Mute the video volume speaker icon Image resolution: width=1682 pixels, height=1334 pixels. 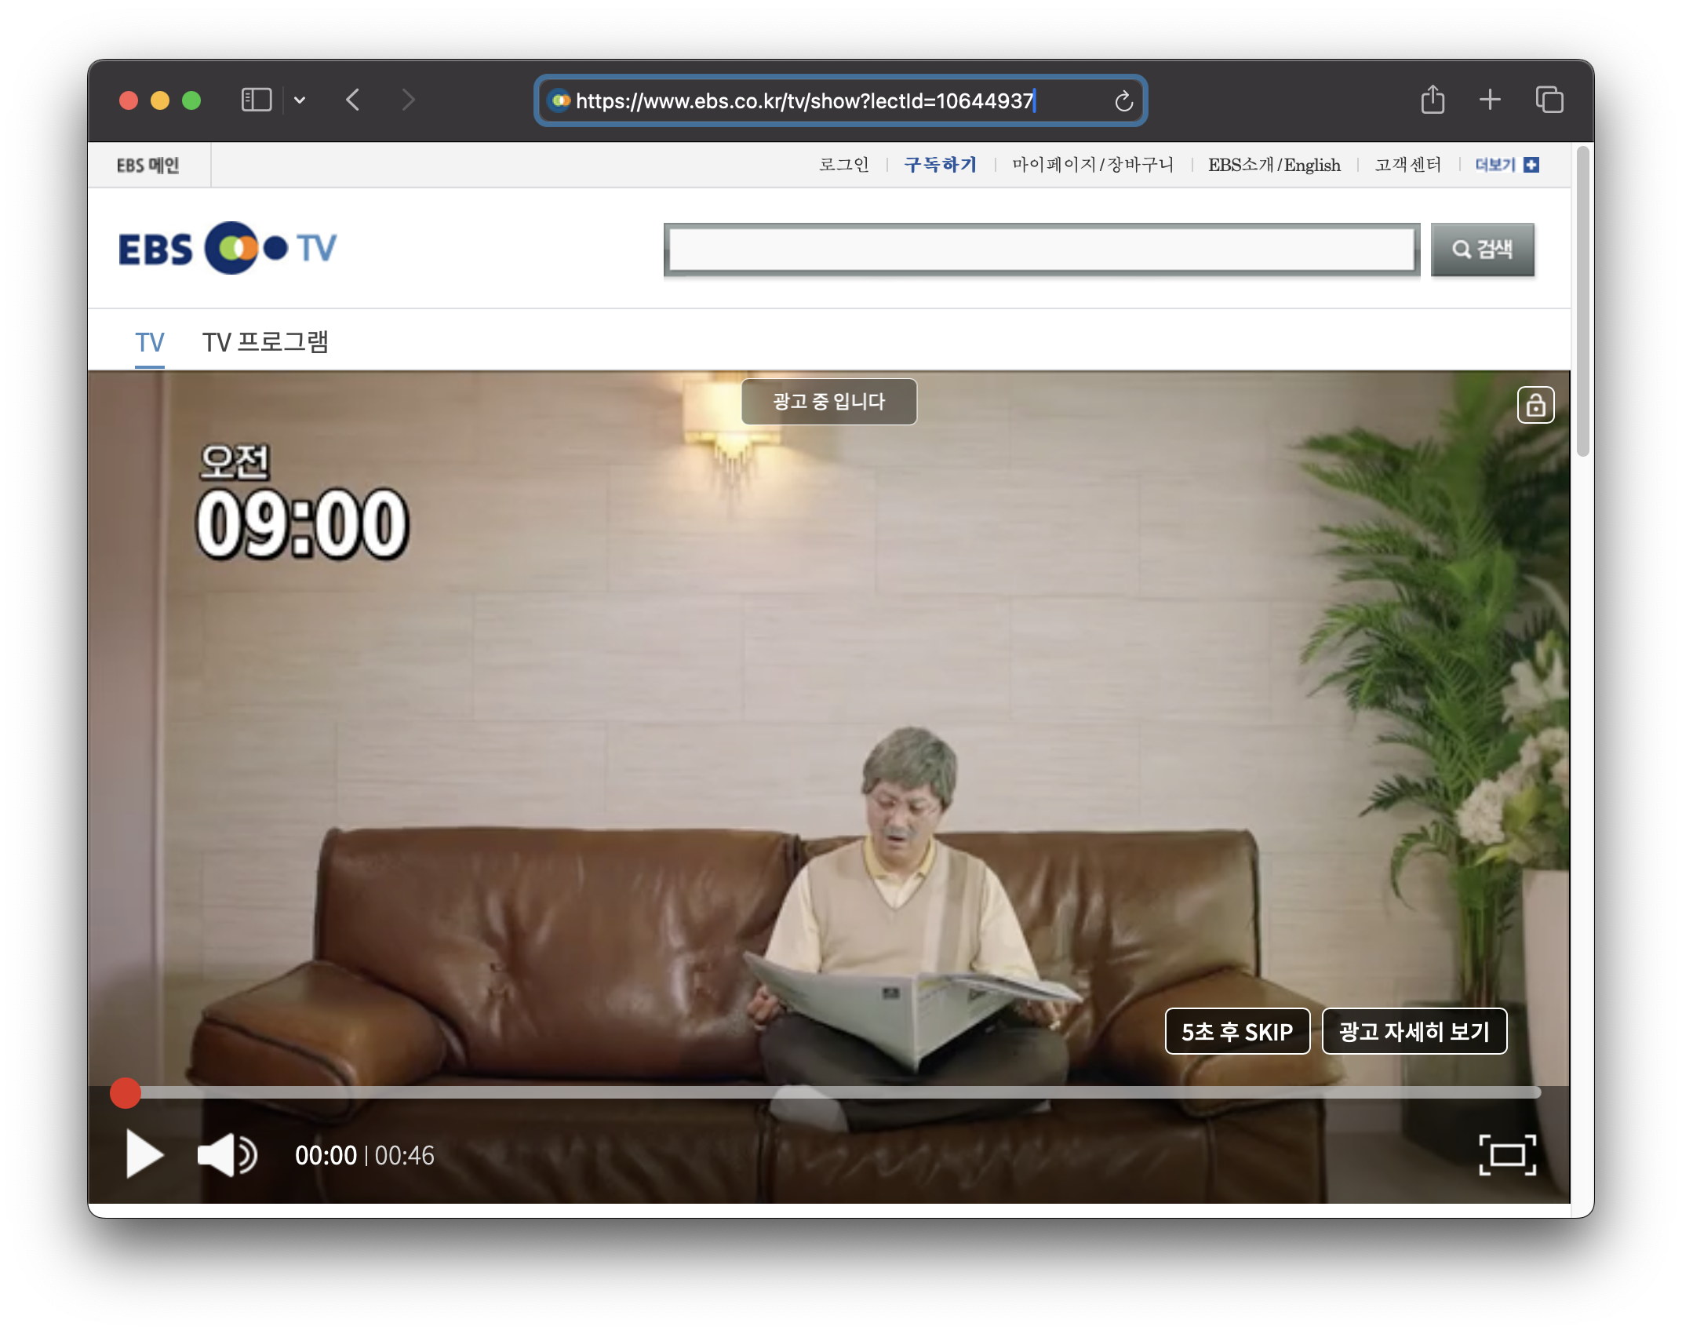pyautogui.click(x=226, y=1154)
